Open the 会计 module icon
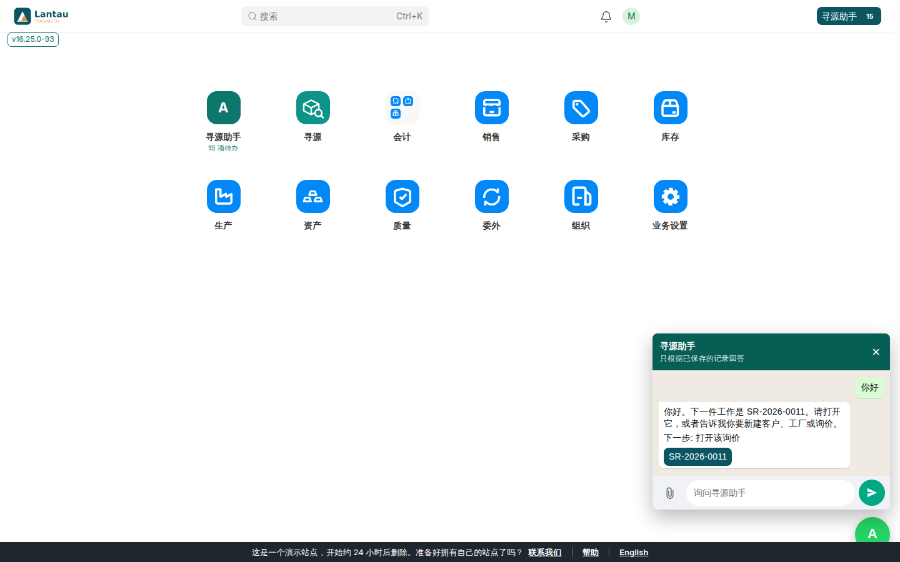 402,107
